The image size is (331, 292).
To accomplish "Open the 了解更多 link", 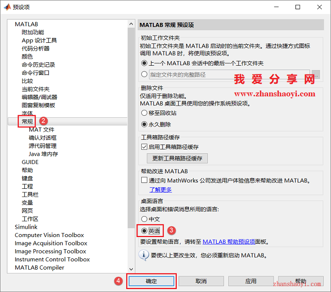I will (161, 190).
